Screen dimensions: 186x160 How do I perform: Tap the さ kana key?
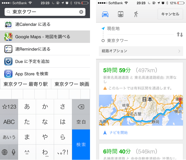(63, 107)
